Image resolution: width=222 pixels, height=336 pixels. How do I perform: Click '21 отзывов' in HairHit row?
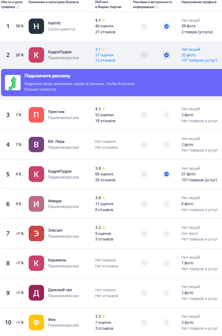tap(105, 32)
